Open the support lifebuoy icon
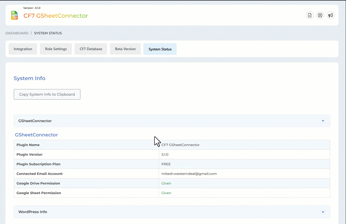346x224 pixels. [320, 15]
